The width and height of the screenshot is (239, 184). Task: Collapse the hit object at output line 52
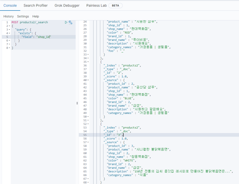pyautogui.click(x=88, y=124)
